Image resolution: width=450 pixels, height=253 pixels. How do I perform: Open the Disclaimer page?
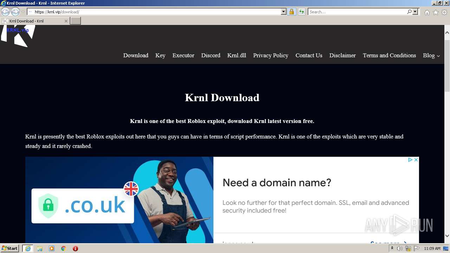click(x=342, y=55)
